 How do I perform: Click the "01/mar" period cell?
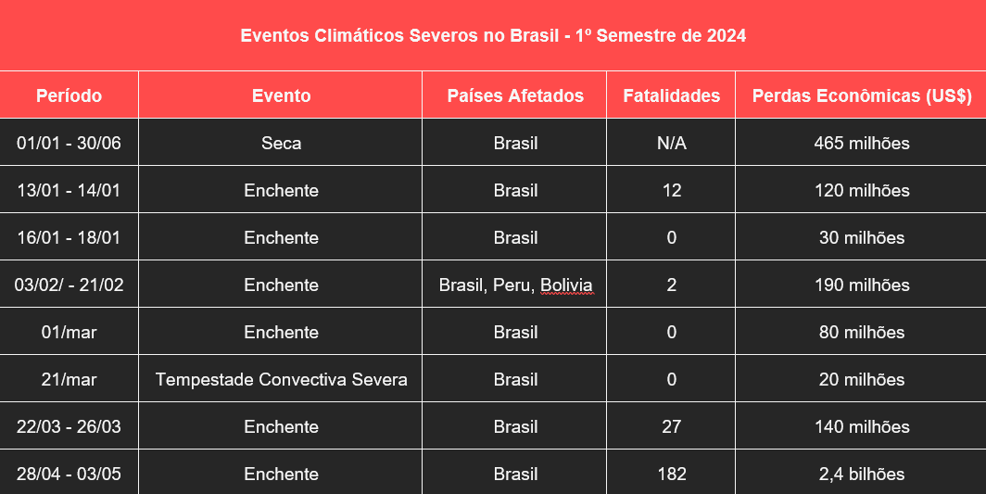[70, 333]
